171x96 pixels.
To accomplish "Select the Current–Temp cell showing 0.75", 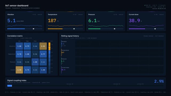I will [27, 70].
